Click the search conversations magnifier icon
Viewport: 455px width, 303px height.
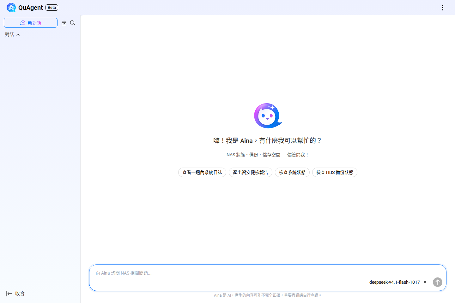[73, 23]
